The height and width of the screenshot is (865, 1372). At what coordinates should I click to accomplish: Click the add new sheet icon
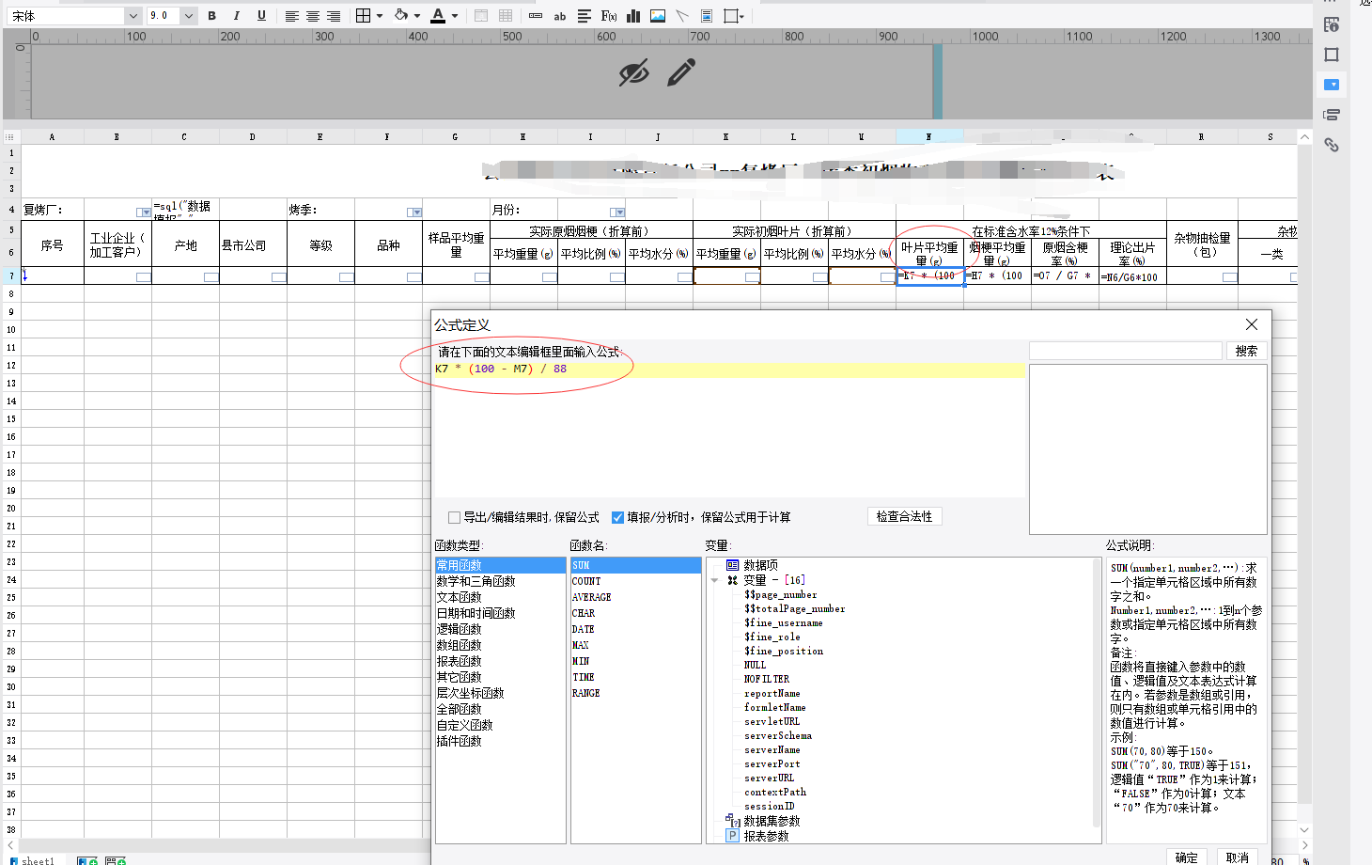point(87,860)
